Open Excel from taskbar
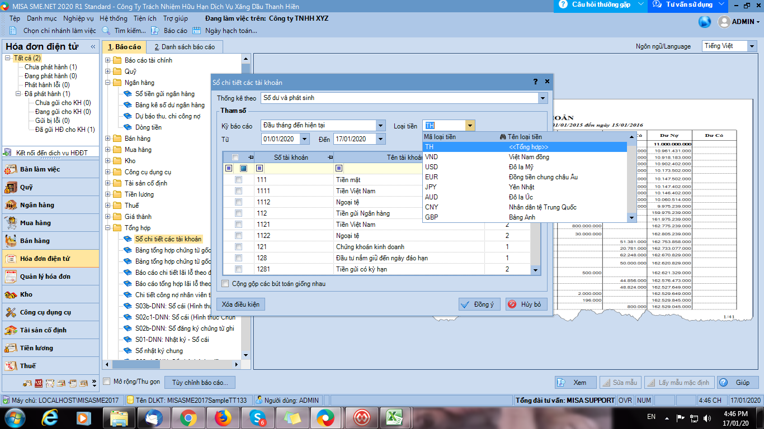The height and width of the screenshot is (429, 764). 395,417
